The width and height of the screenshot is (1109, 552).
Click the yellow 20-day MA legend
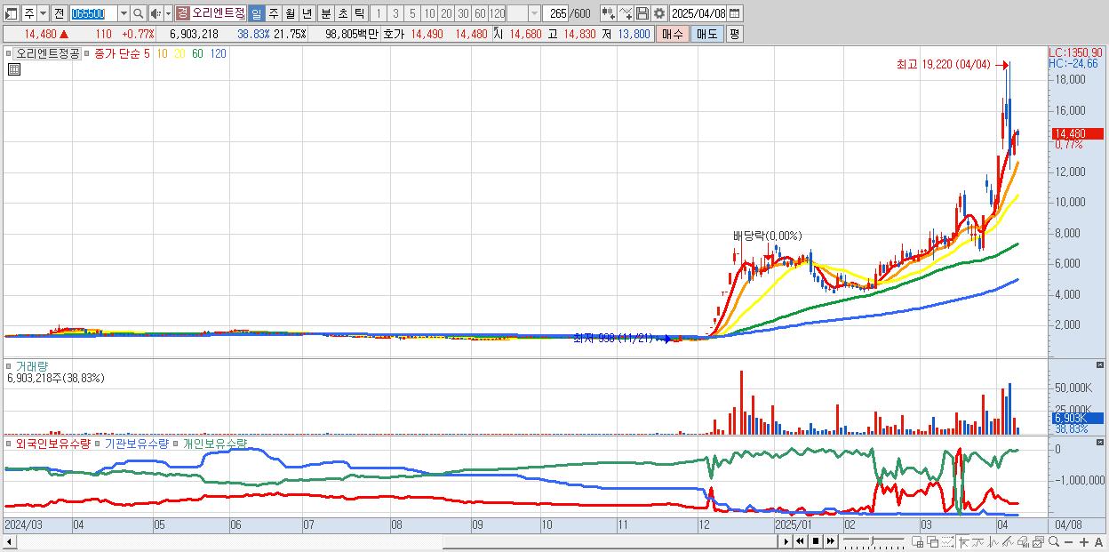(x=180, y=53)
